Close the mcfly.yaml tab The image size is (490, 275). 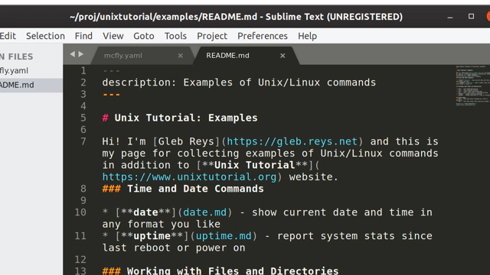coord(181,56)
